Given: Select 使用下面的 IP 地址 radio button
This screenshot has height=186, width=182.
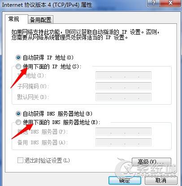Looking at the screenshot, I should (18, 66).
